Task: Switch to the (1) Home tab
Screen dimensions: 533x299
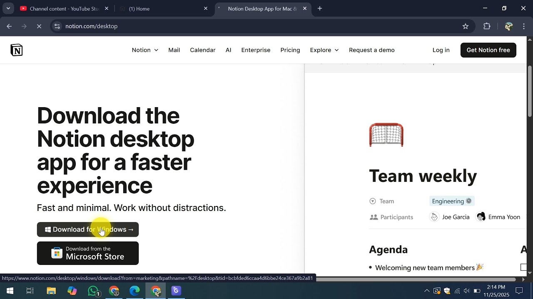Action: pyautogui.click(x=163, y=8)
